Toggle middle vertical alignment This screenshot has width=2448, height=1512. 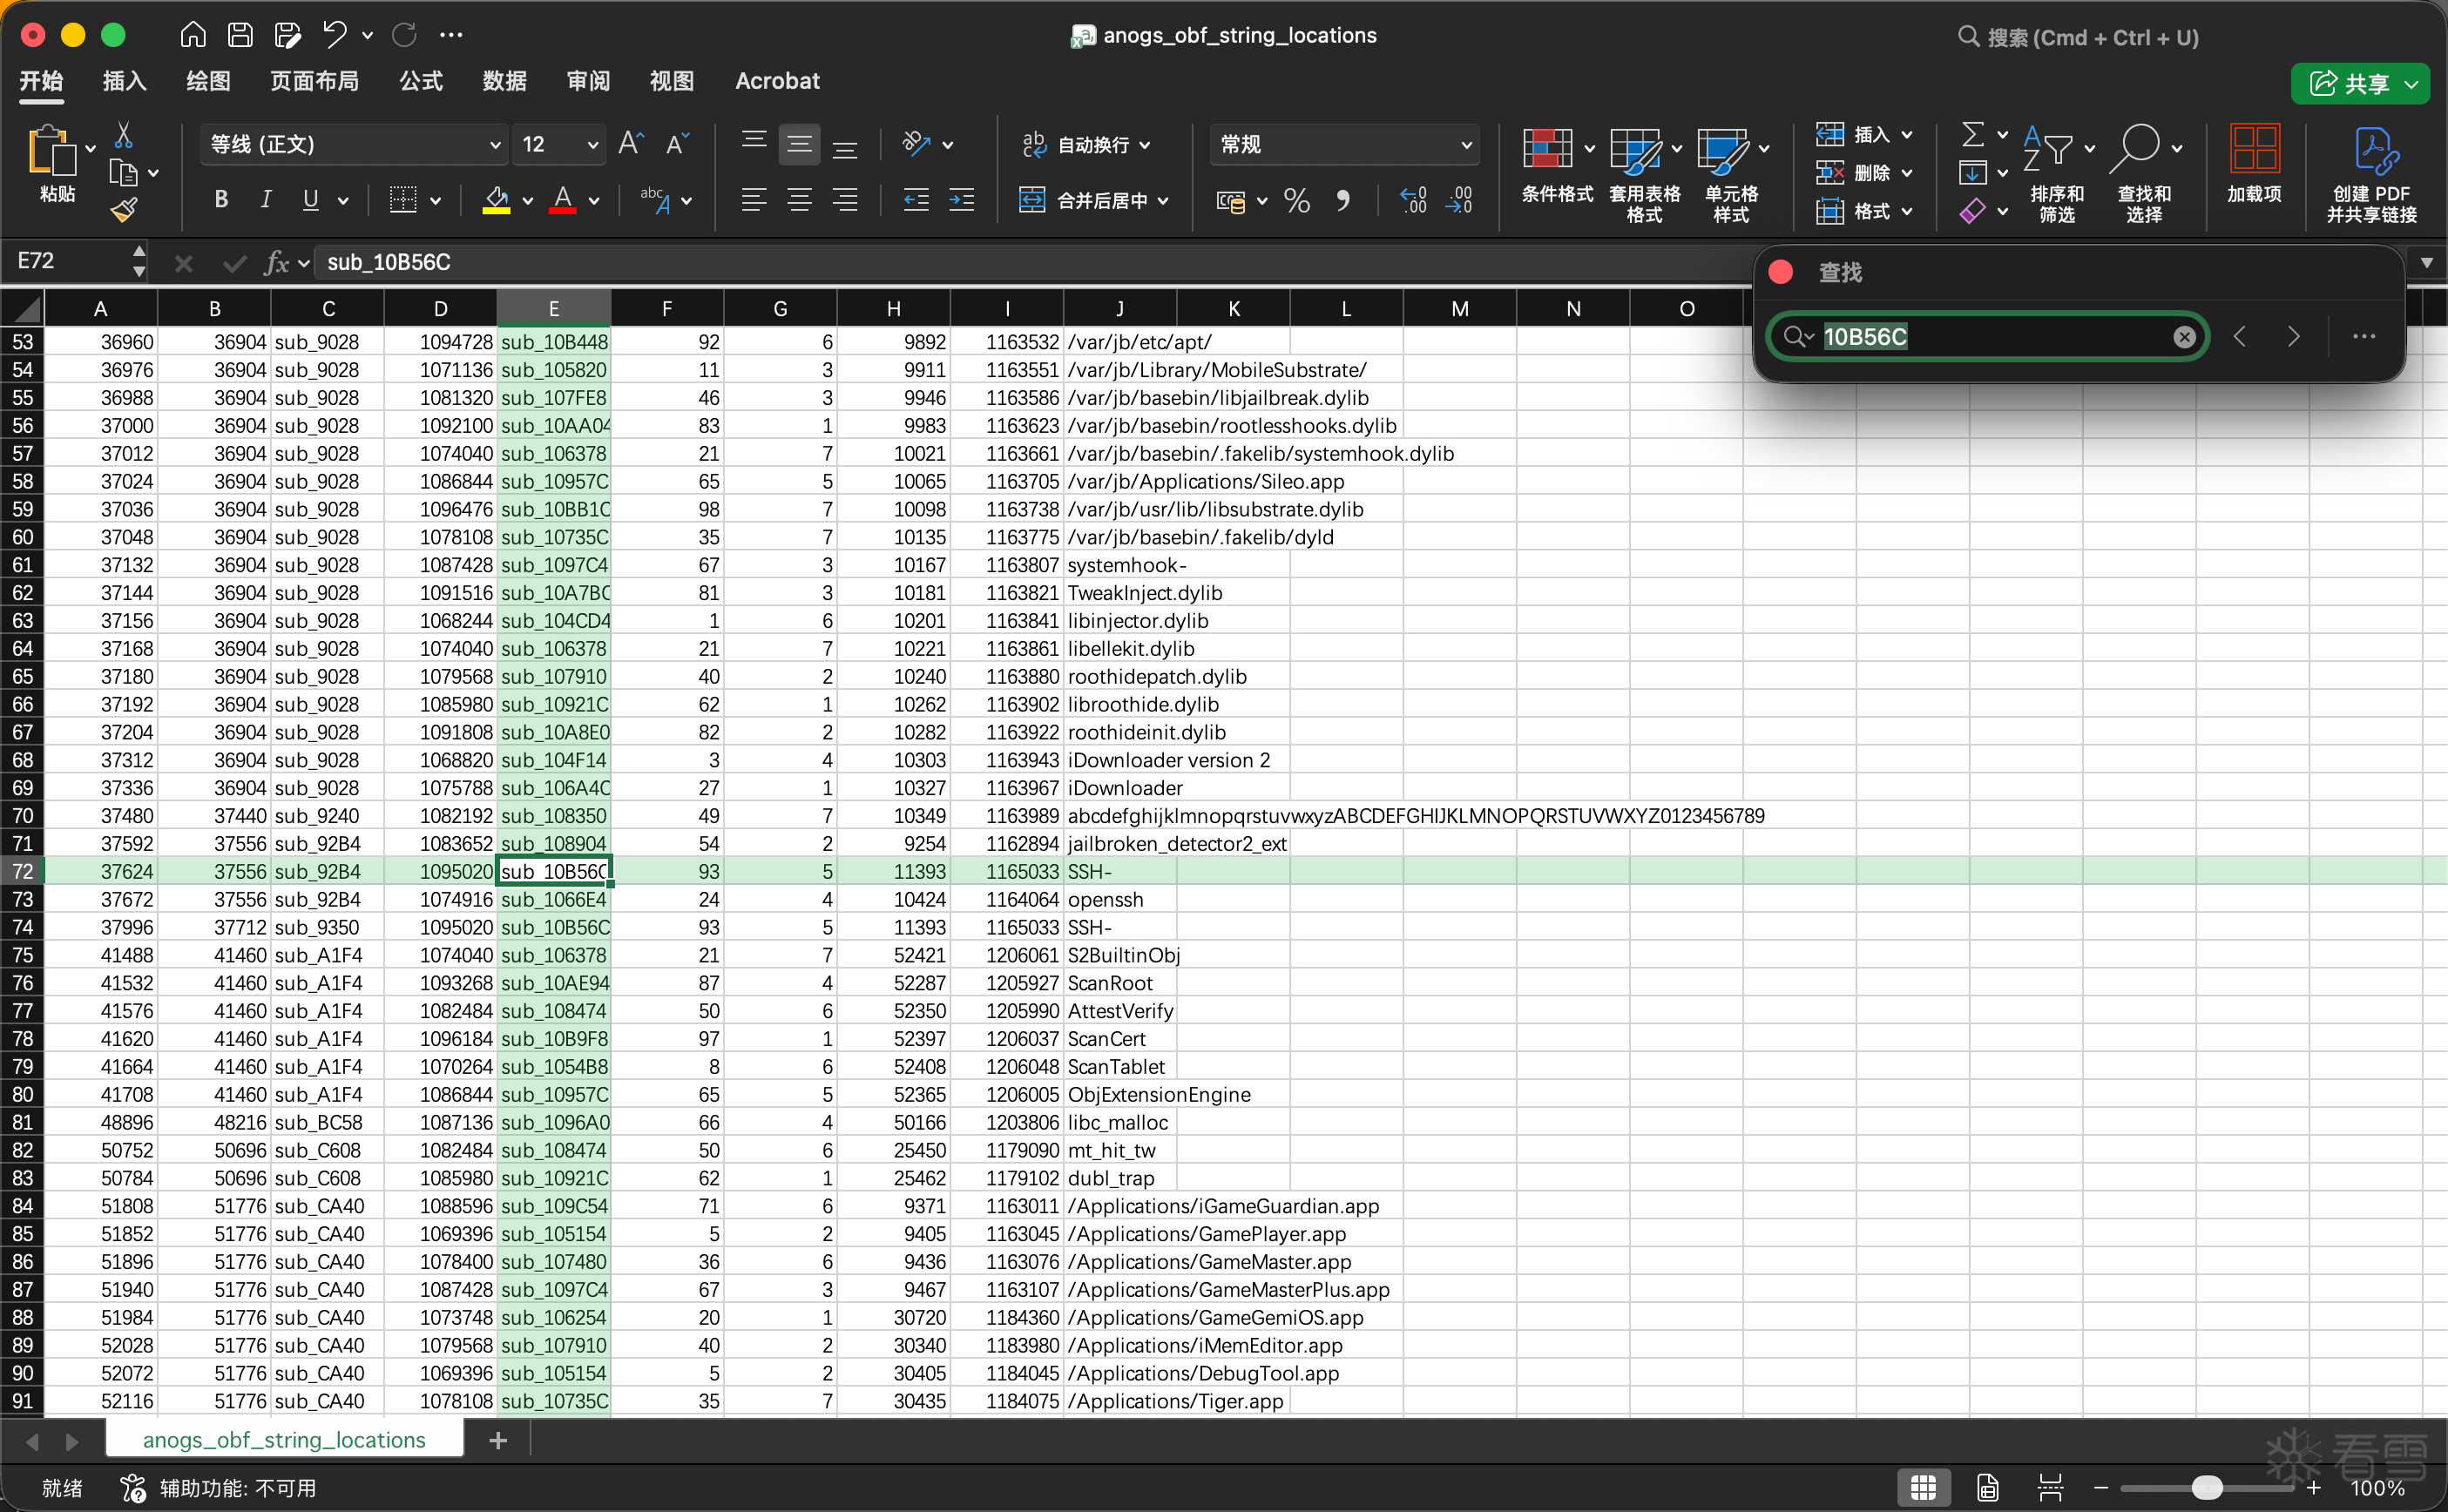coord(799,145)
